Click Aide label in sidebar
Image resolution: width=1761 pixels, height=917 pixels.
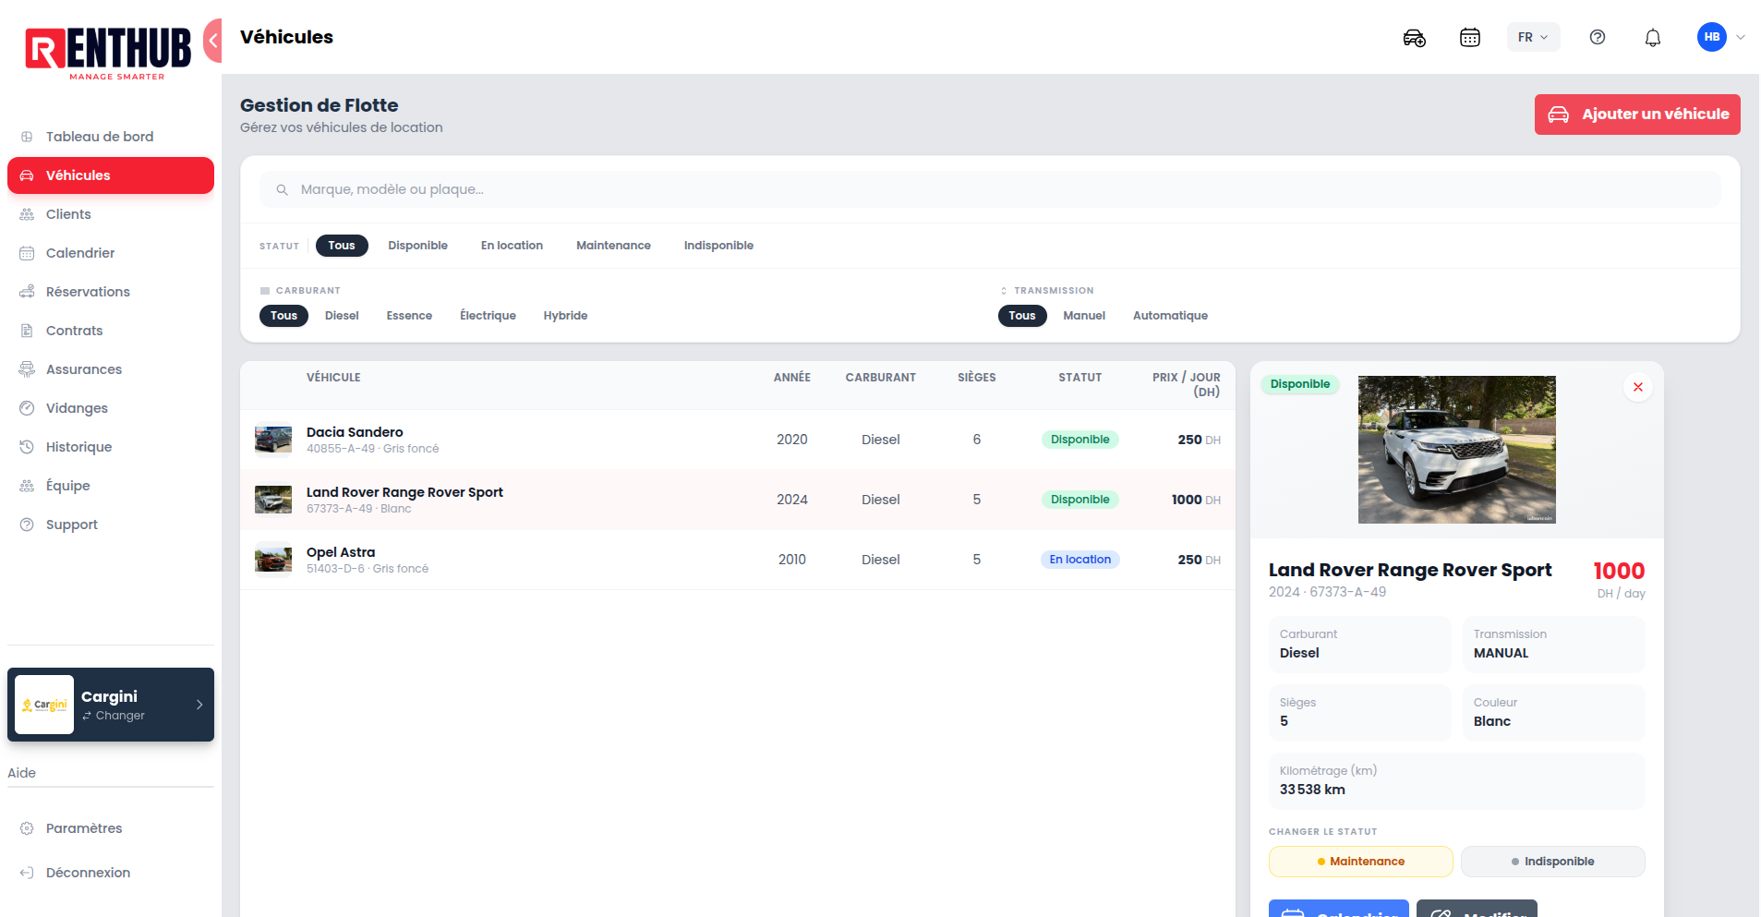point(22,774)
